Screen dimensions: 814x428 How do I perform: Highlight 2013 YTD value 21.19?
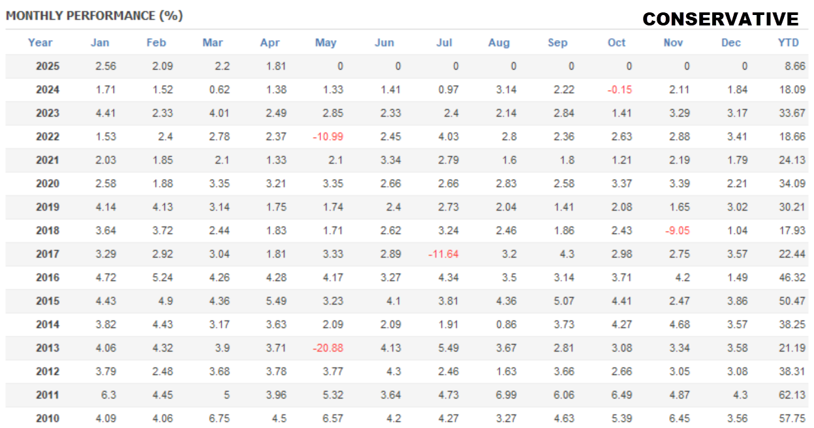pos(793,348)
